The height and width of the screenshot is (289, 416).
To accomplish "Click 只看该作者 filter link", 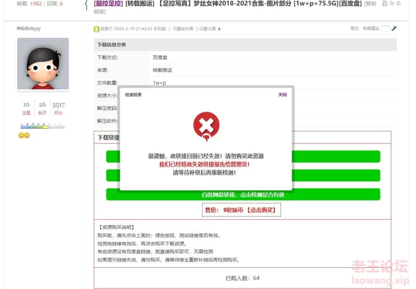I will 183,29.
